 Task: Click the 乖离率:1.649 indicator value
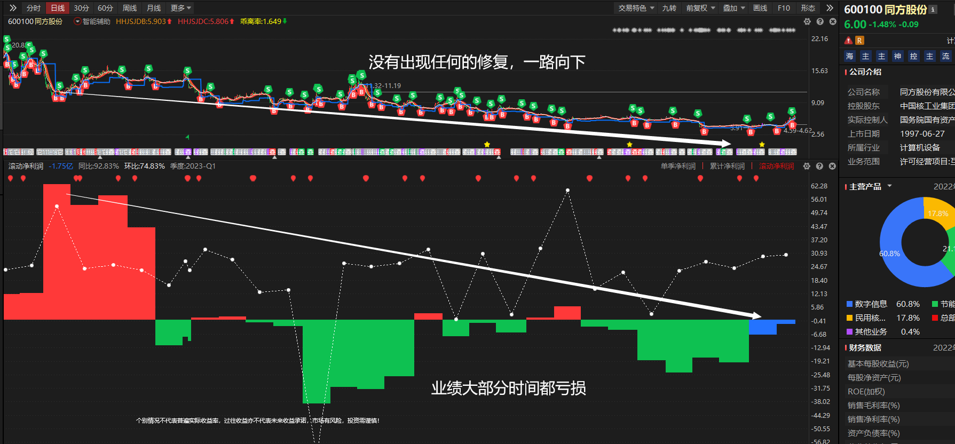(x=264, y=21)
